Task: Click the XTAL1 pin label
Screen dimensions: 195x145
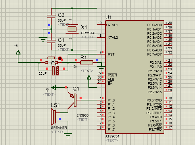Action: 113,25
